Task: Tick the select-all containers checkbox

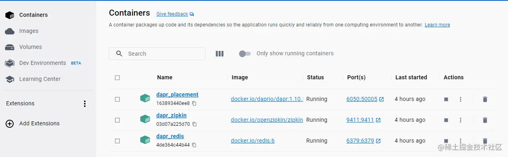Action: (x=117, y=78)
